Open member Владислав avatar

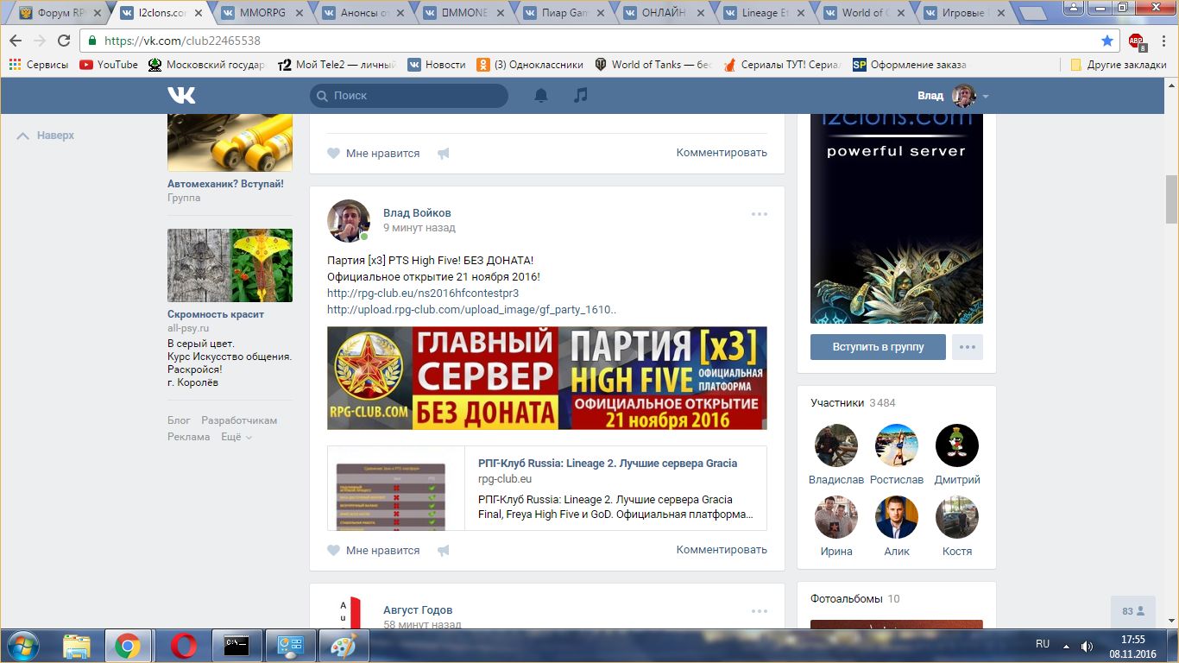coord(836,445)
